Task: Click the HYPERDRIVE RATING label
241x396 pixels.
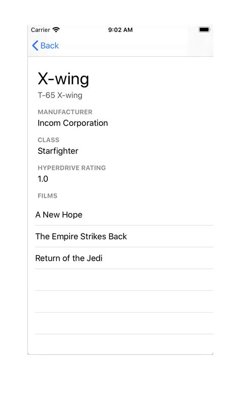Action: tap(72, 168)
